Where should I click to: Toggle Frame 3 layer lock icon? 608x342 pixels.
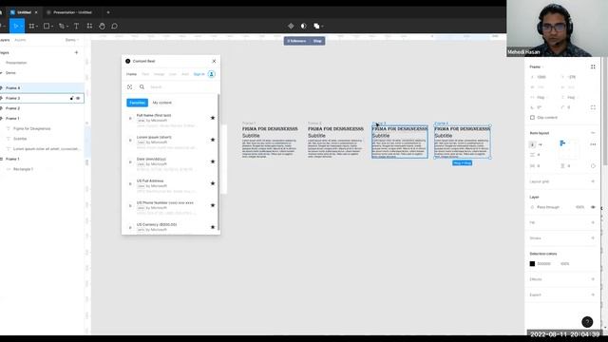point(71,98)
